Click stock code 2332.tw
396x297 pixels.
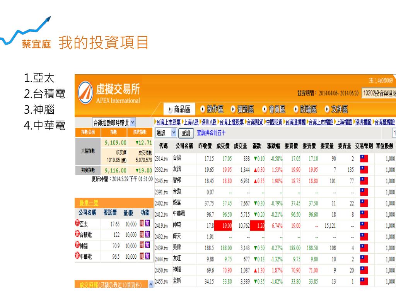(x=161, y=170)
